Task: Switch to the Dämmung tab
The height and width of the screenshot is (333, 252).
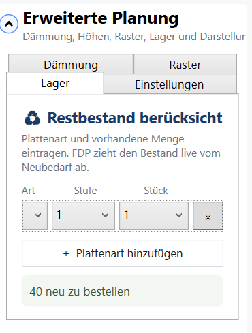Action: (x=71, y=64)
